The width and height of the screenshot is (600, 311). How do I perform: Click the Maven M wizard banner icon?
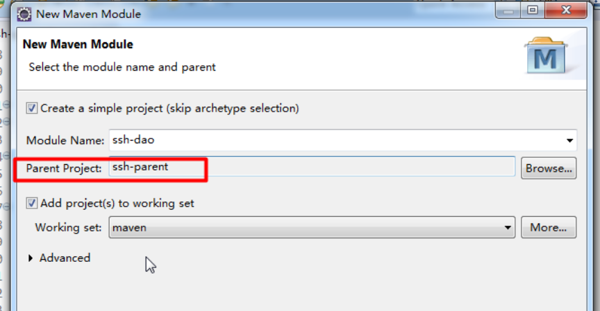point(545,56)
